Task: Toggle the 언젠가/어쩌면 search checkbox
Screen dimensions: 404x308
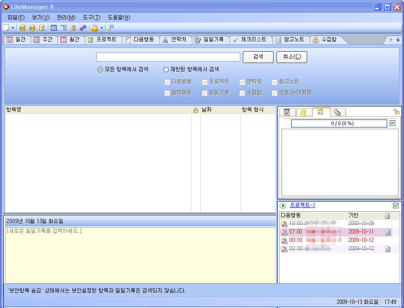Action: pos(274,93)
